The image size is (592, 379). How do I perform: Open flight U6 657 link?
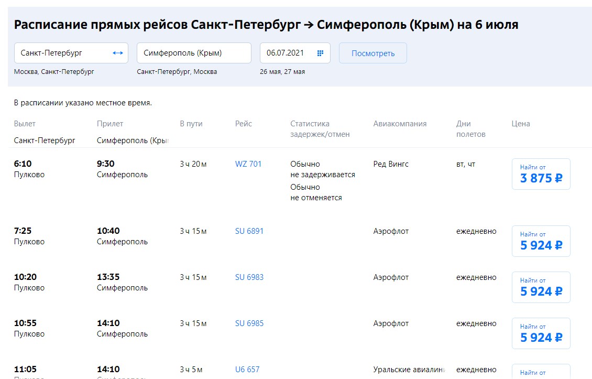[247, 370]
